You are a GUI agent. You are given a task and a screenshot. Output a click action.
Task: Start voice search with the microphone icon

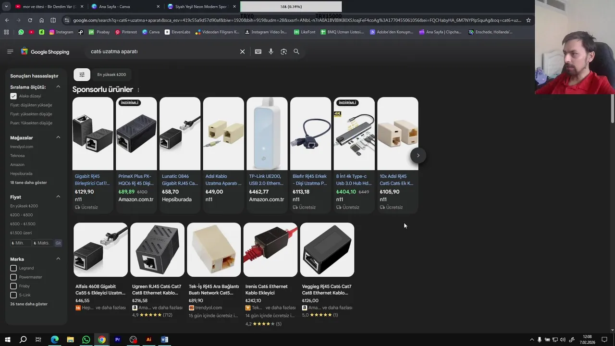pyautogui.click(x=271, y=51)
